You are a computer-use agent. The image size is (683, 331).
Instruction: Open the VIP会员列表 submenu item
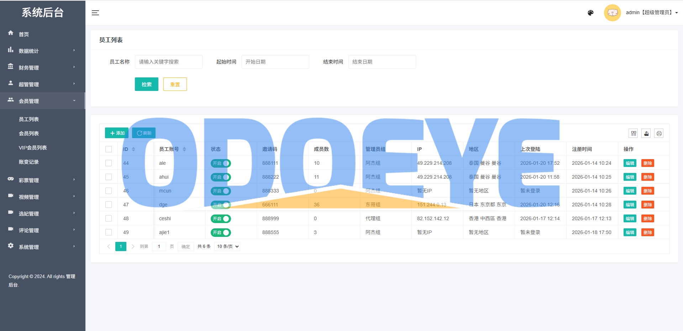click(33, 148)
